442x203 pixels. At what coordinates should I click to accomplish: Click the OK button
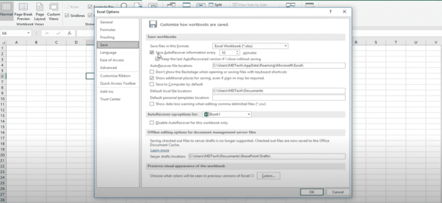(x=311, y=192)
